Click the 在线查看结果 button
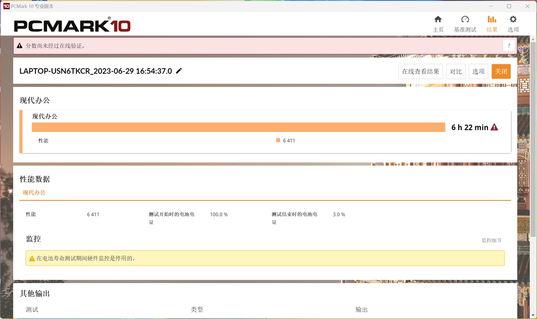 pos(420,71)
